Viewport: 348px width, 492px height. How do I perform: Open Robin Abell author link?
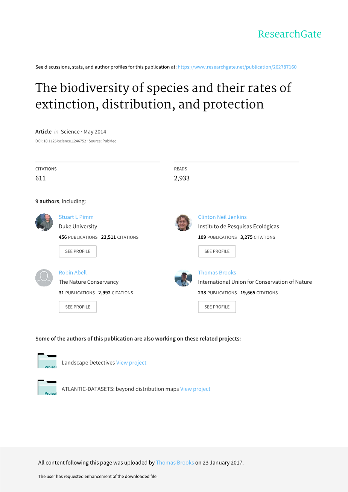pyautogui.click(x=73, y=272)
